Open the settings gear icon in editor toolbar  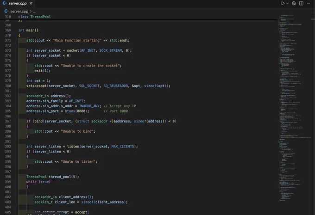(x=294, y=3)
